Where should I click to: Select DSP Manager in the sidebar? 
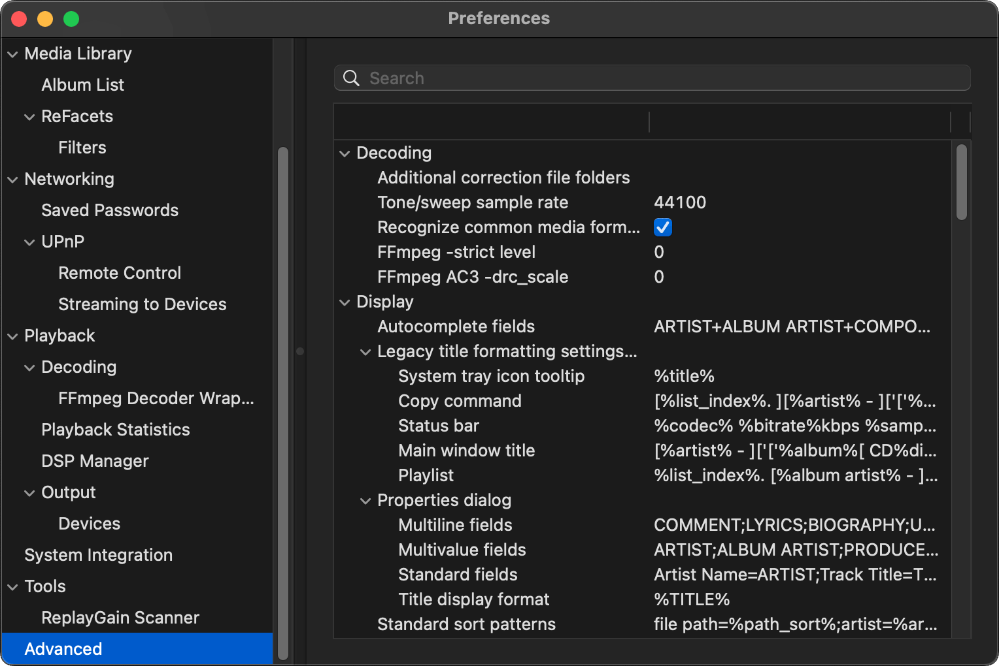click(95, 461)
